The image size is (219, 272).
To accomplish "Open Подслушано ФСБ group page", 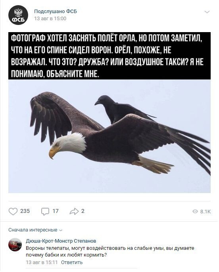I will coord(56,11).
